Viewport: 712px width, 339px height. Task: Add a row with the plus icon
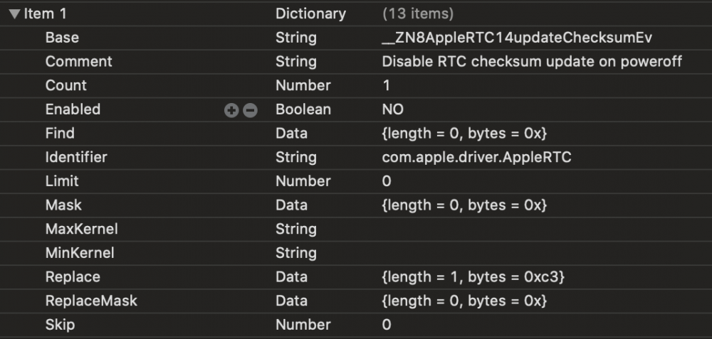pyautogui.click(x=231, y=110)
